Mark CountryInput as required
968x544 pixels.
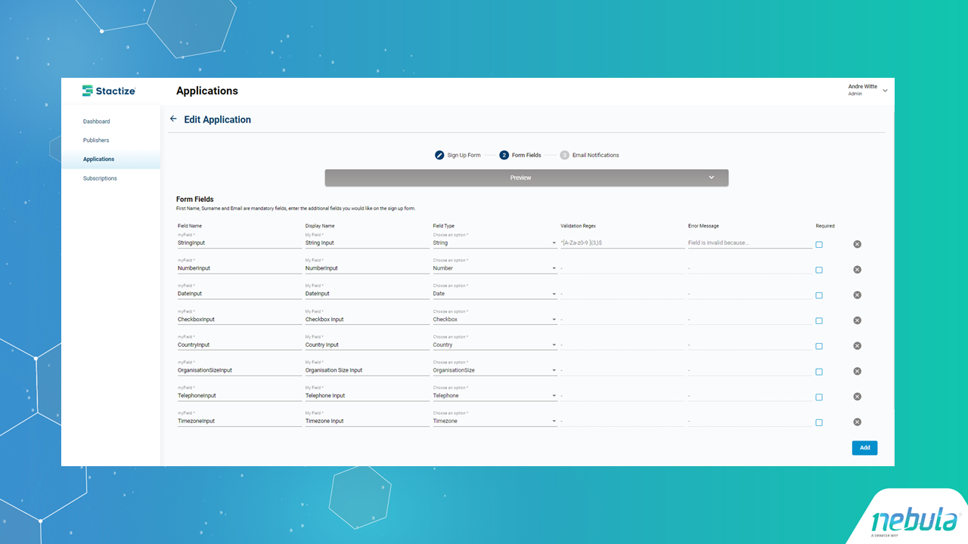(819, 346)
